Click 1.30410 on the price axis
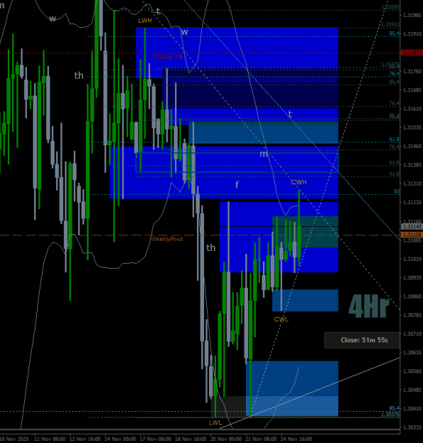The width and height of the screenshot is (423, 443). (412, 409)
